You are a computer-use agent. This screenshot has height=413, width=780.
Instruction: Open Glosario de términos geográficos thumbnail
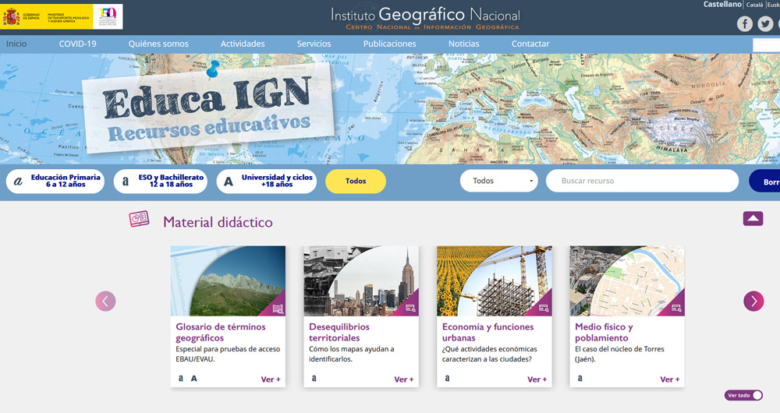click(x=228, y=281)
